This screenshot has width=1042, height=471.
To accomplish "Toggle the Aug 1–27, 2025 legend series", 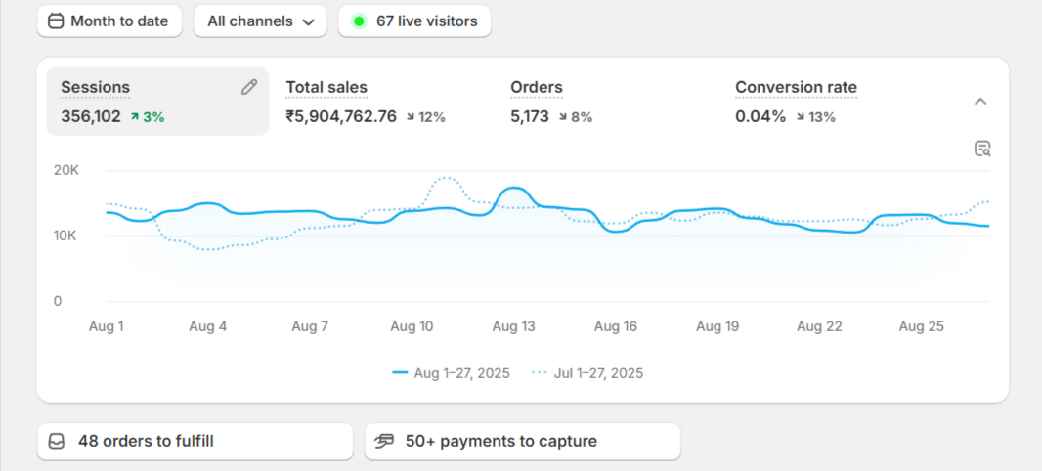I will [x=451, y=373].
